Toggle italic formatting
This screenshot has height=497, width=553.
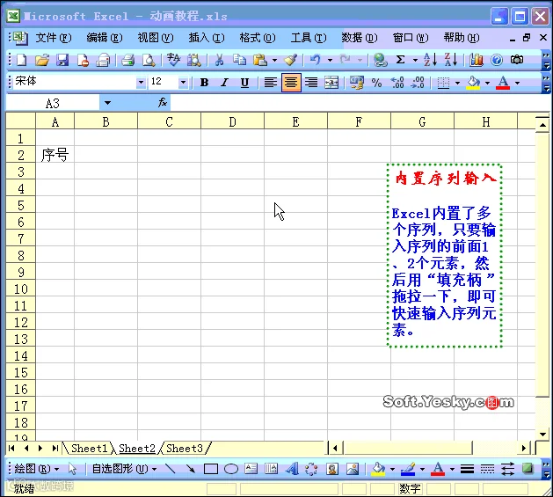tap(224, 83)
